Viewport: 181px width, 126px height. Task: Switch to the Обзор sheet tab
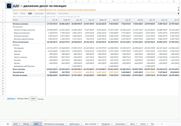[26, 124]
